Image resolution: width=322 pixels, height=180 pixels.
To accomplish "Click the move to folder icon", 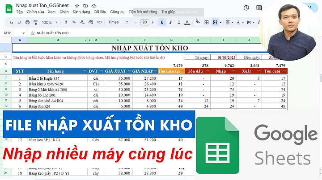I will point(85,6).
